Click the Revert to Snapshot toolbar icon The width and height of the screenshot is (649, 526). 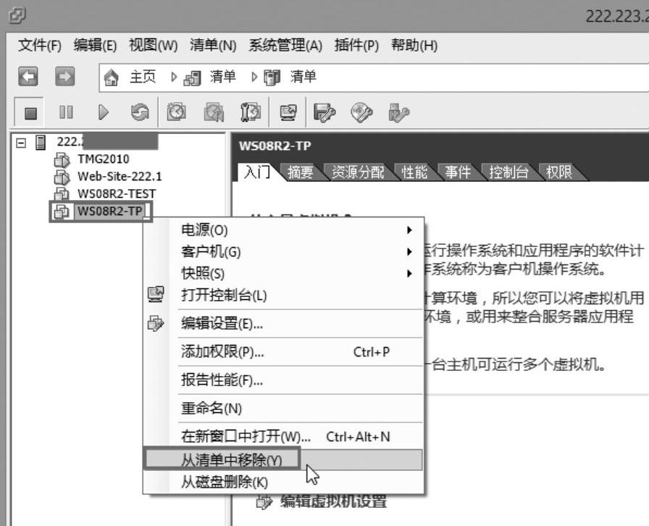tap(214, 112)
